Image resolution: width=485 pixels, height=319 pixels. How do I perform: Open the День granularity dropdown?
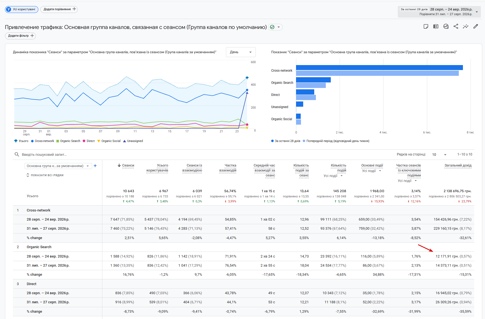241,52
